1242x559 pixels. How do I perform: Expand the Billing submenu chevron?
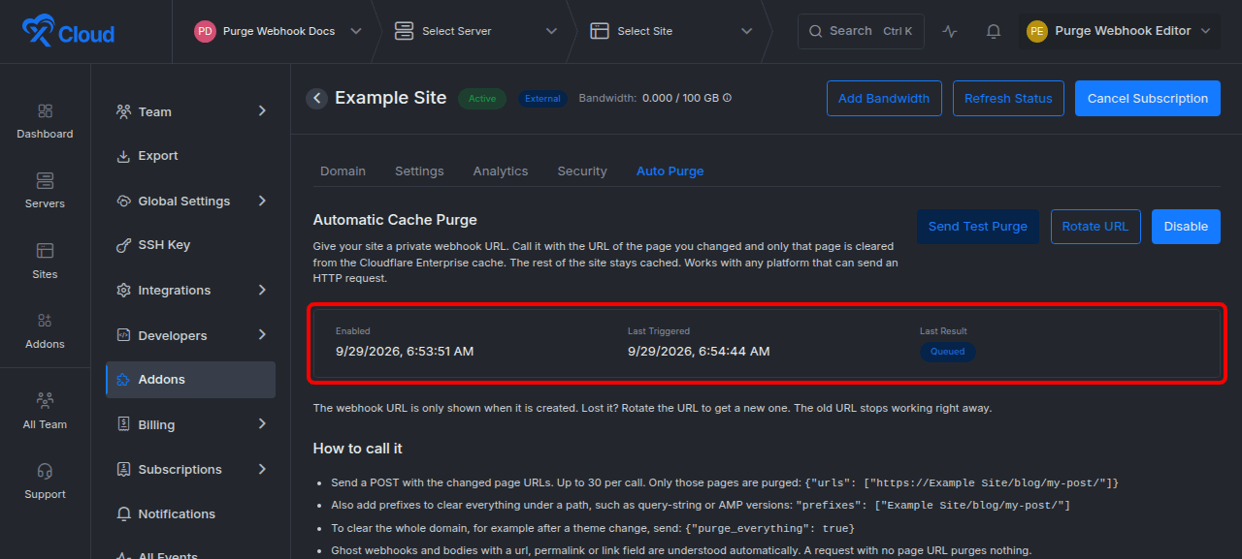click(x=262, y=424)
